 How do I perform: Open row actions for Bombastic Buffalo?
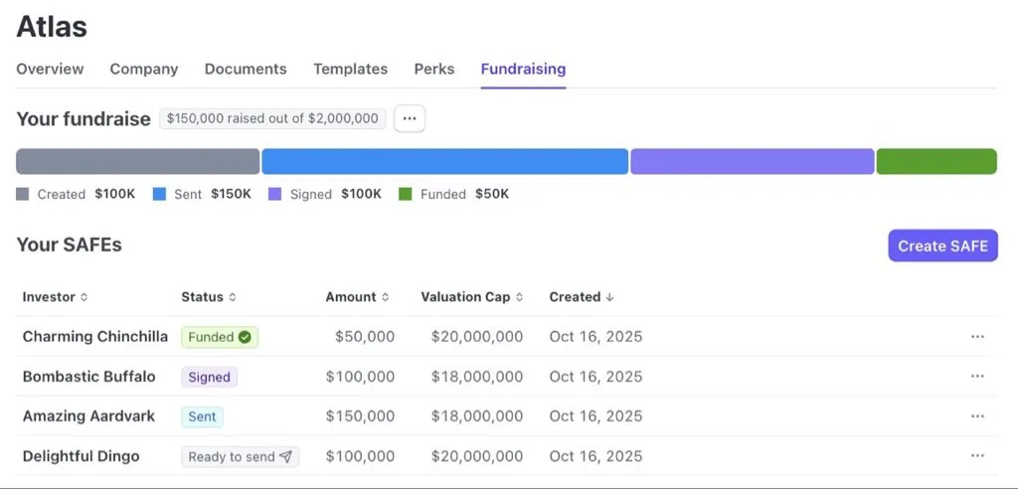977,377
